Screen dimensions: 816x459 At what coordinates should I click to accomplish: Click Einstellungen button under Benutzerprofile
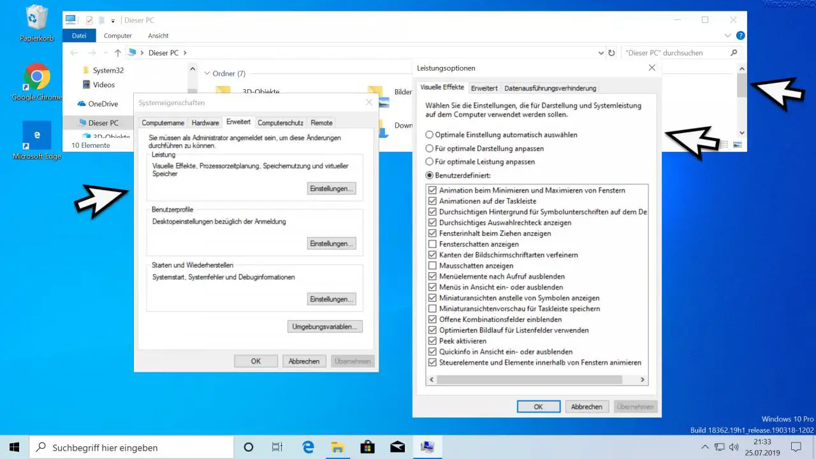click(x=331, y=244)
